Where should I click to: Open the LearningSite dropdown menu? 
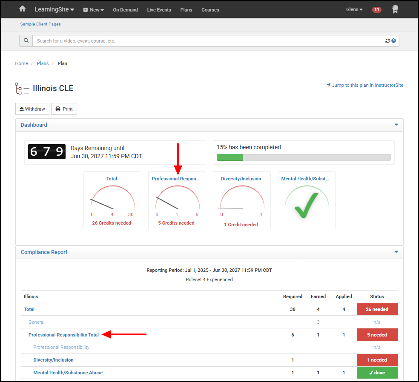click(54, 9)
